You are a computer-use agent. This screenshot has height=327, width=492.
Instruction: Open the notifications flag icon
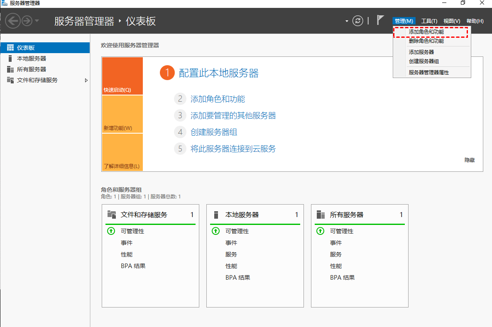pos(380,20)
